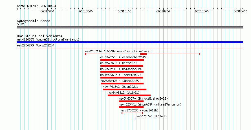This screenshot has width=251, height=130.
Task: Open variant nsv6008312 (Wu2021) label
Action: coord(124,93)
